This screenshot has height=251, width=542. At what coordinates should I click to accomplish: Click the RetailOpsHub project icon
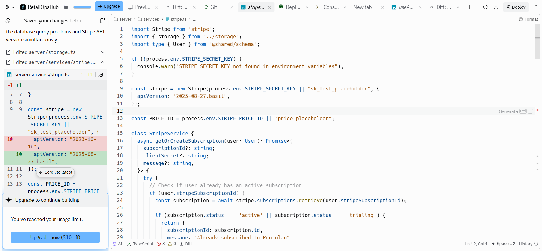coord(23,7)
